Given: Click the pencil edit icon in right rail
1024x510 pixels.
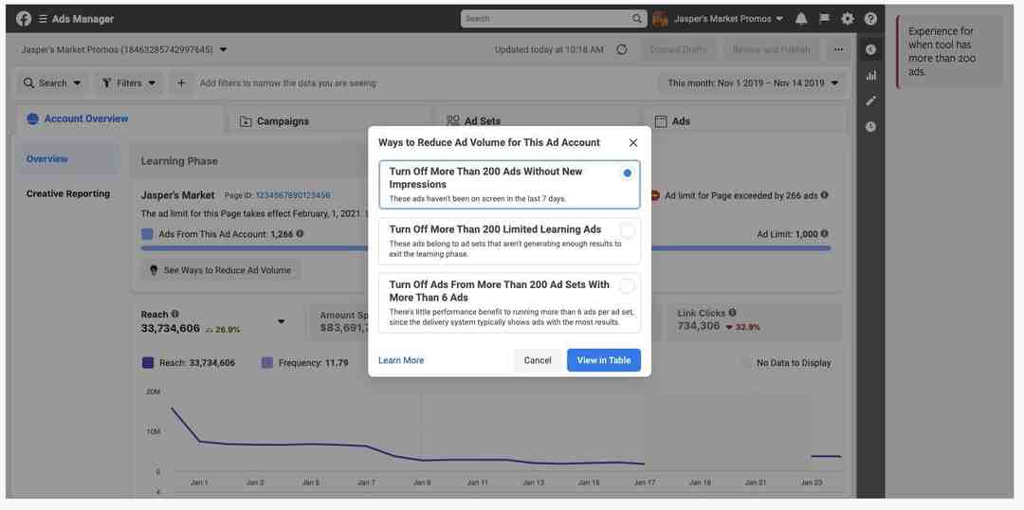Looking at the screenshot, I should coord(870,100).
